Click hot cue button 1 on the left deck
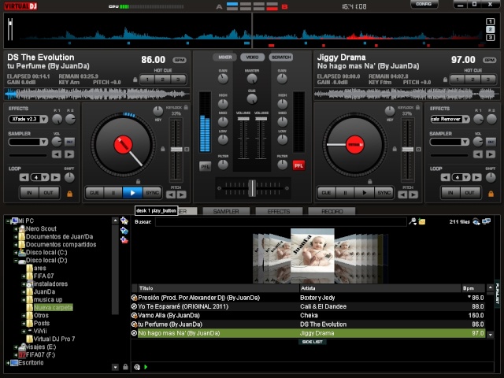 (x=147, y=80)
